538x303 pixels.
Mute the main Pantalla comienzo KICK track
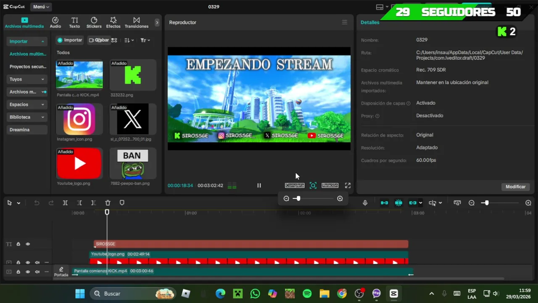pos(37,272)
